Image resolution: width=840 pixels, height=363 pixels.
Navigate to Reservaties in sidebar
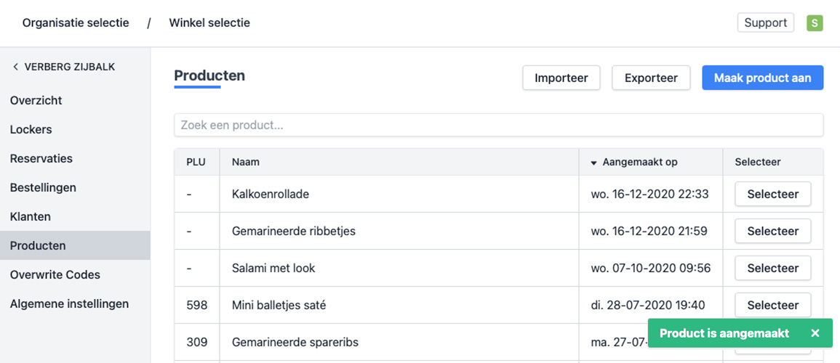click(x=41, y=158)
